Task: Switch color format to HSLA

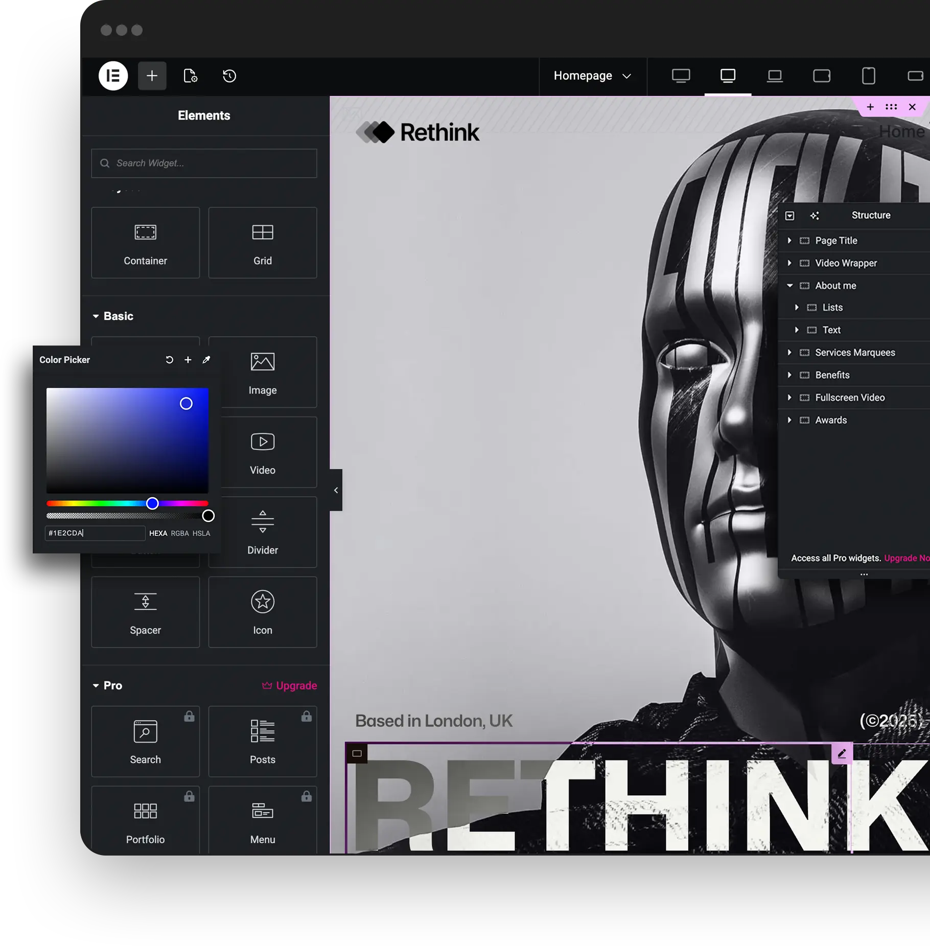Action: [x=201, y=533]
